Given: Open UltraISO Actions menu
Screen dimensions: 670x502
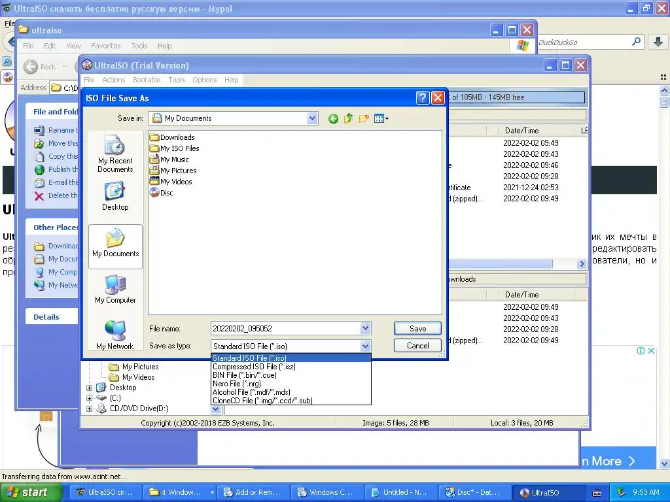Looking at the screenshot, I should pos(113,80).
